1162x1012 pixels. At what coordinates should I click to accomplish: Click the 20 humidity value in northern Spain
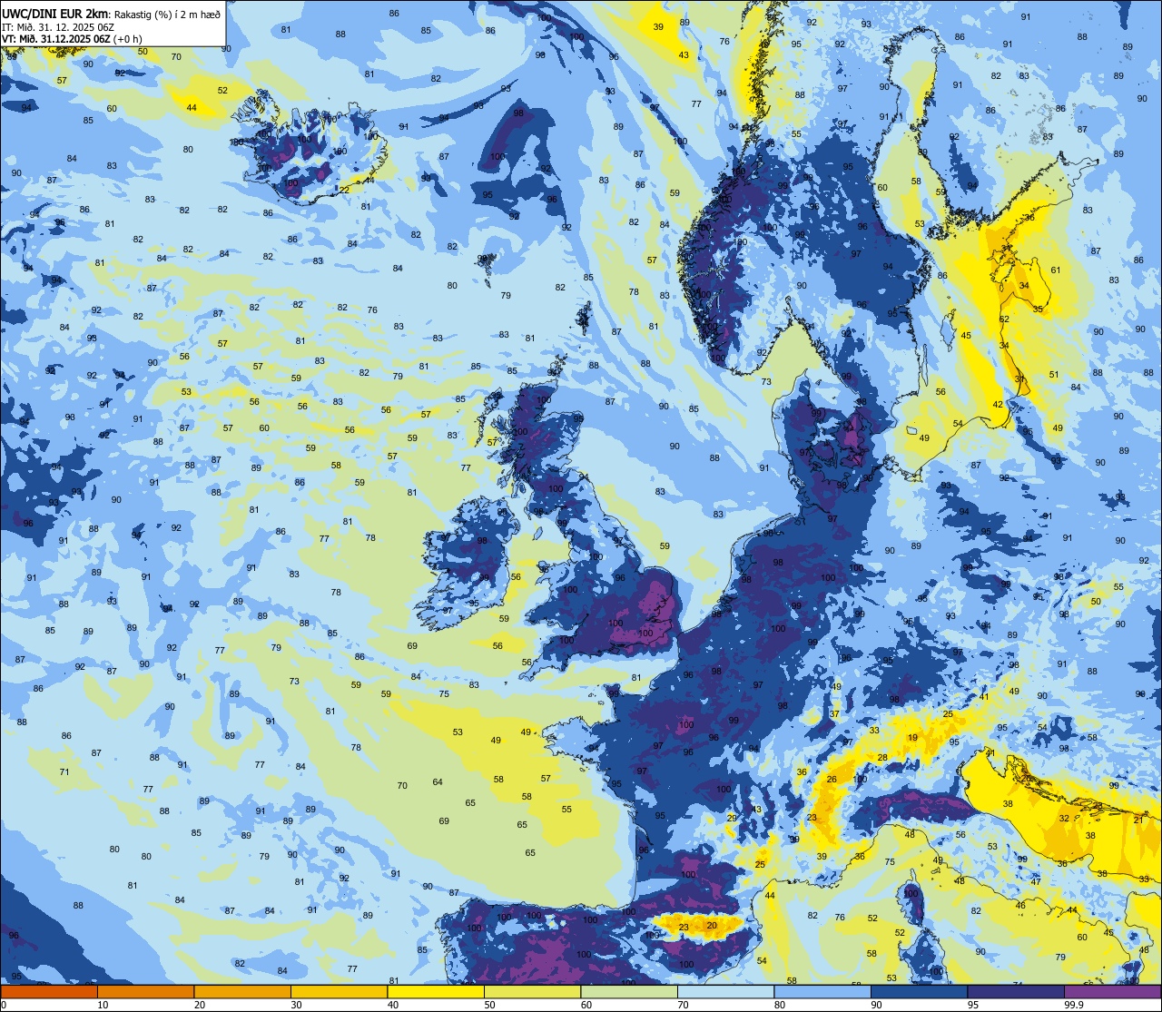[x=712, y=926]
